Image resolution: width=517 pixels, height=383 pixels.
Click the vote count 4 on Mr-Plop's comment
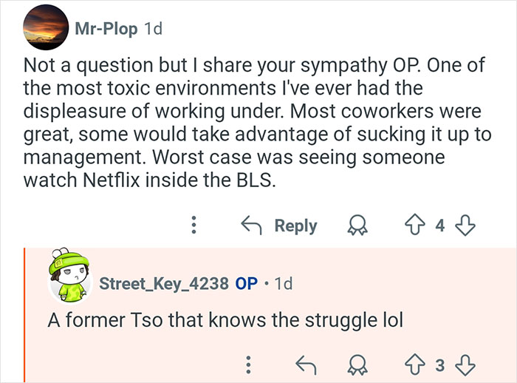click(440, 226)
